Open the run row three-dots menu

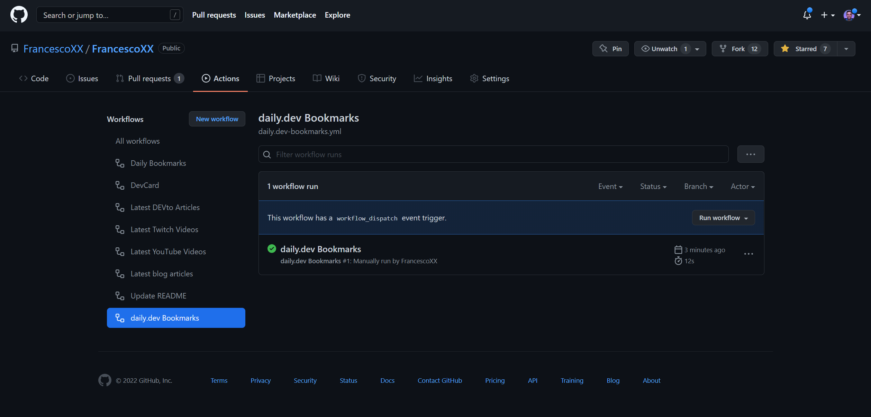click(x=748, y=254)
